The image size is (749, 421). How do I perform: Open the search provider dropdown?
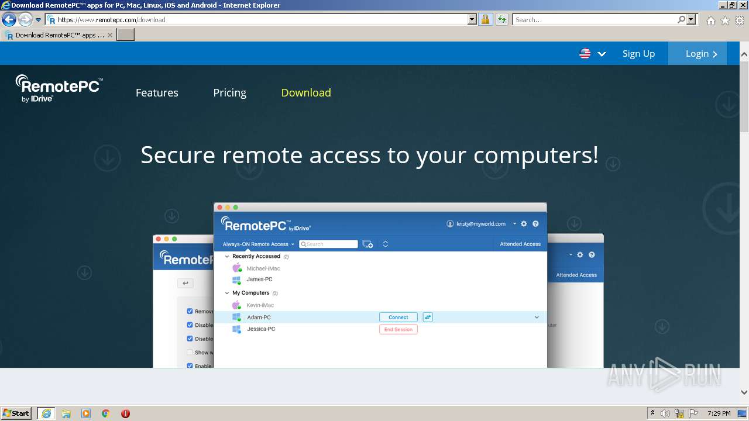click(x=692, y=20)
